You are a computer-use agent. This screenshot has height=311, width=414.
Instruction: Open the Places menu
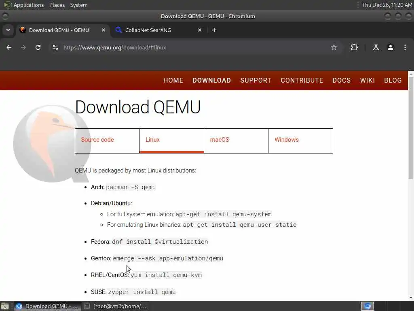point(57,5)
